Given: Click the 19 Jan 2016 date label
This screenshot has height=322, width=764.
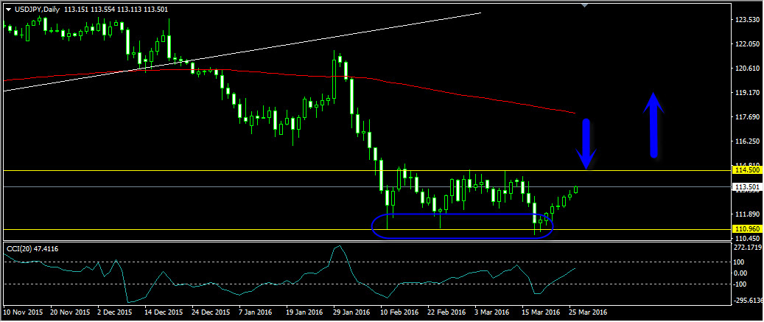Looking at the screenshot, I should pyautogui.click(x=304, y=311).
